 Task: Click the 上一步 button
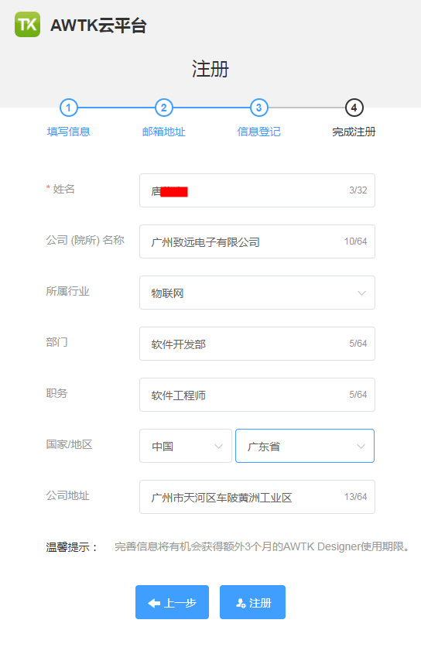[x=172, y=602]
